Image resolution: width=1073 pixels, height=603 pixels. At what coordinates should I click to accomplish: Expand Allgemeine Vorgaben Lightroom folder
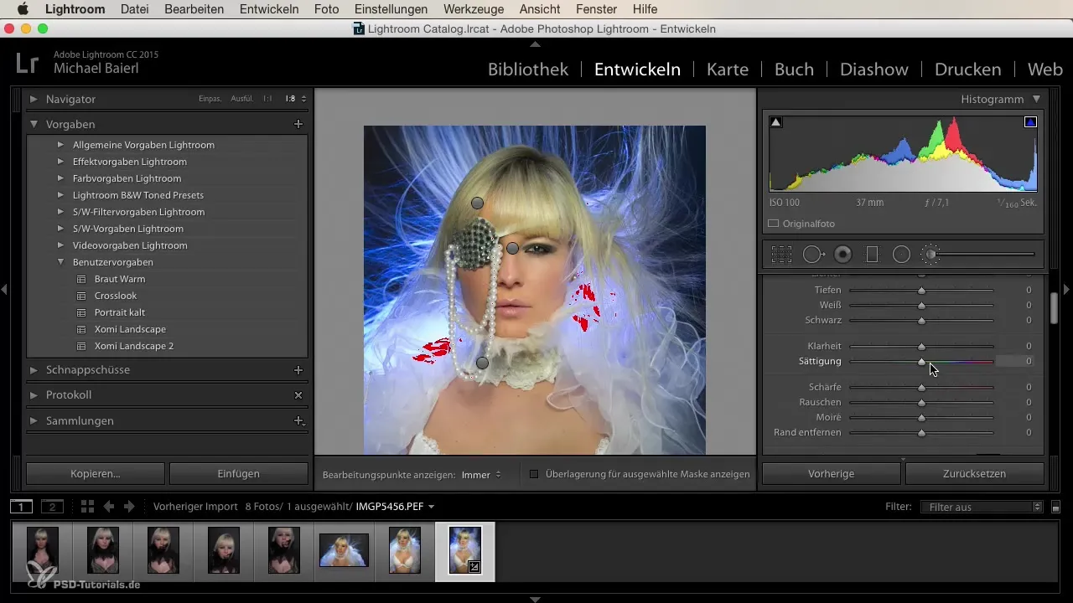61,145
